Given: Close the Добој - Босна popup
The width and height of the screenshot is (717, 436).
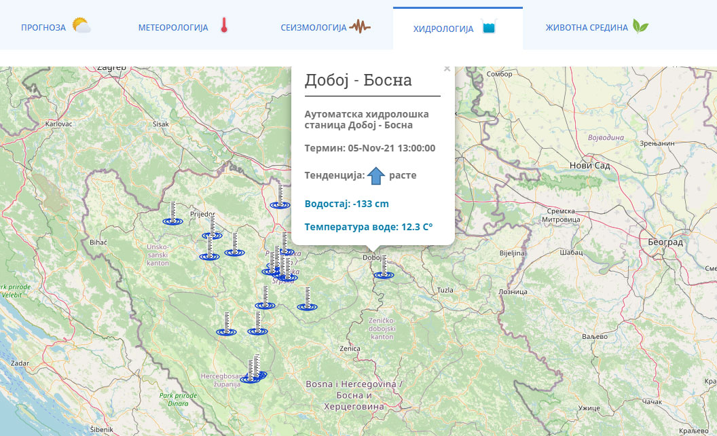Looking at the screenshot, I should 447,68.
